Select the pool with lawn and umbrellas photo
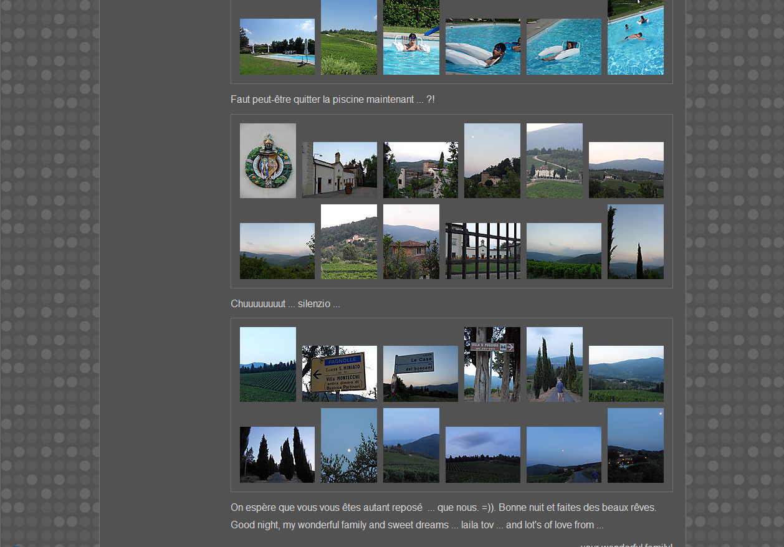This screenshot has width=784, height=547. point(277,47)
